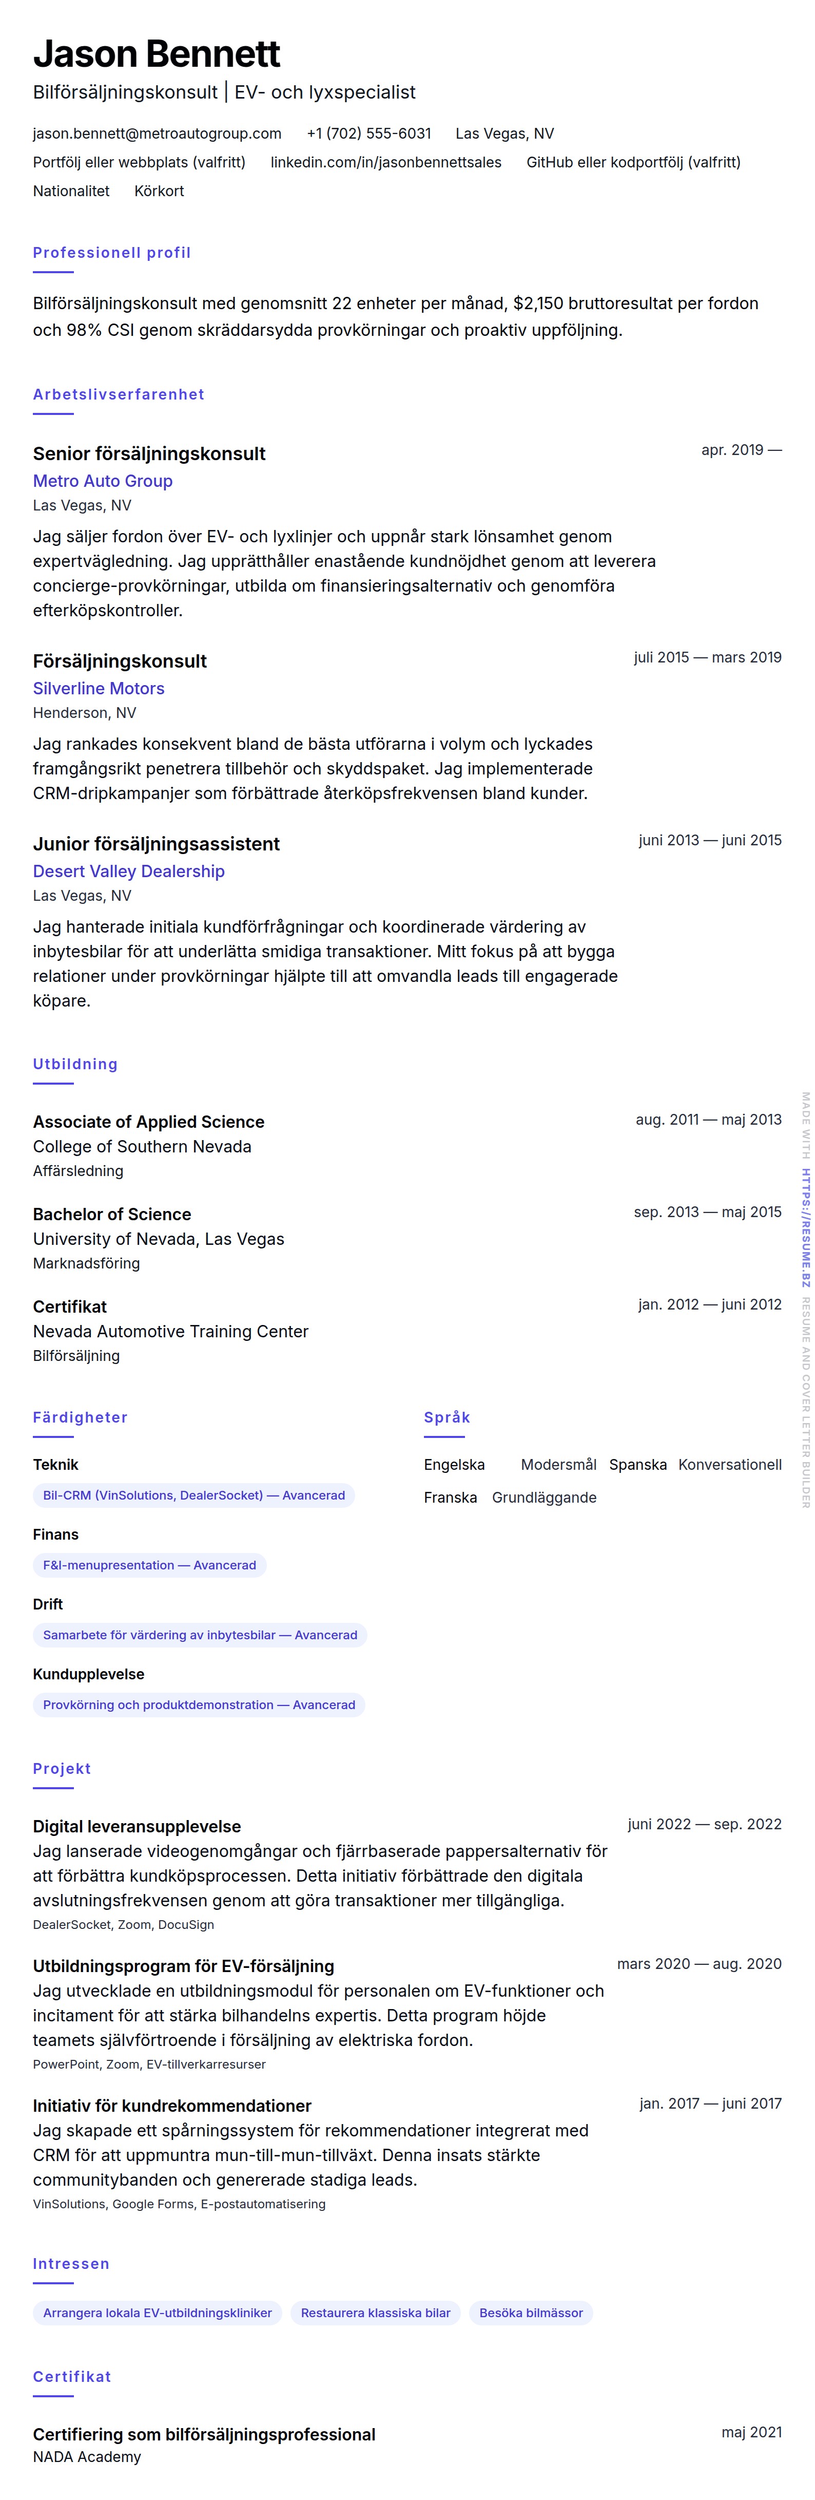
Task: Select the Desert Valley Dealership company link
Action: [x=129, y=872]
